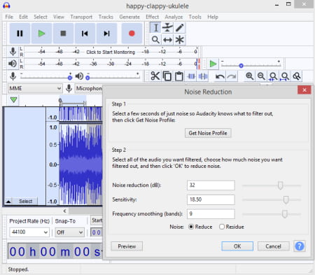Click the recording volume slider knob
315x275 pixels.
click(x=70, y=78)
